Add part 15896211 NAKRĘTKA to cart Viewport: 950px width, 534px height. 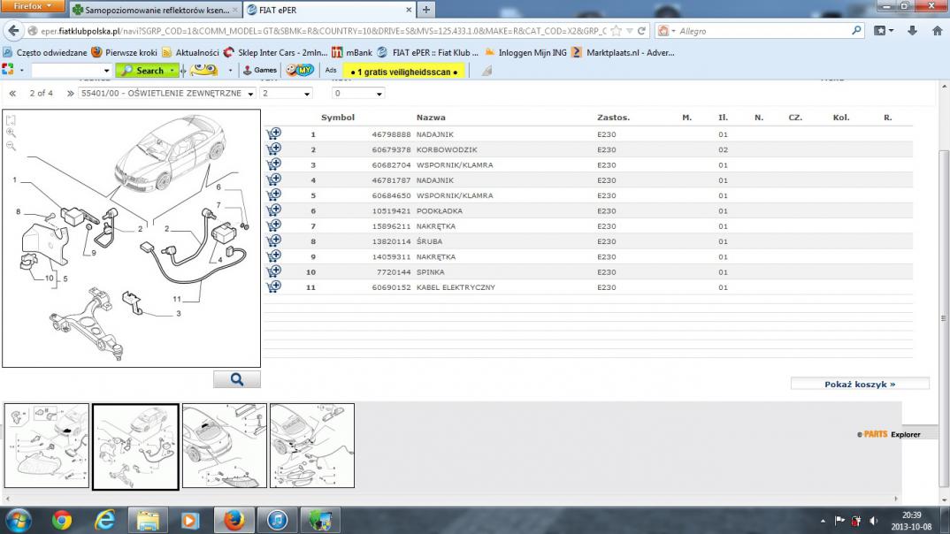click(x=274, y=225)
